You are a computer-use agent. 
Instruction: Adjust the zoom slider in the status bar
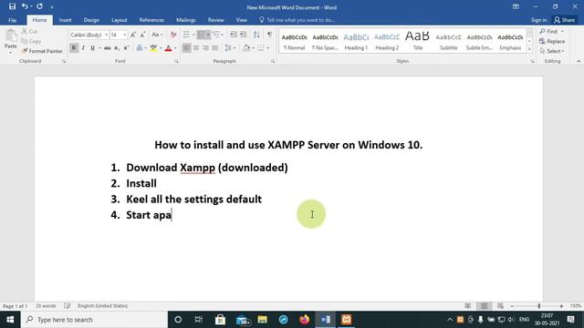point(538,306)
